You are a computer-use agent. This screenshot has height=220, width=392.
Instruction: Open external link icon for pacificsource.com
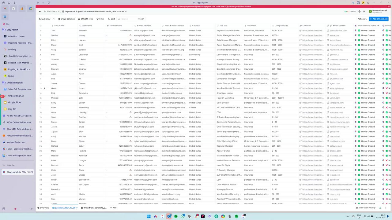[328, 31]
